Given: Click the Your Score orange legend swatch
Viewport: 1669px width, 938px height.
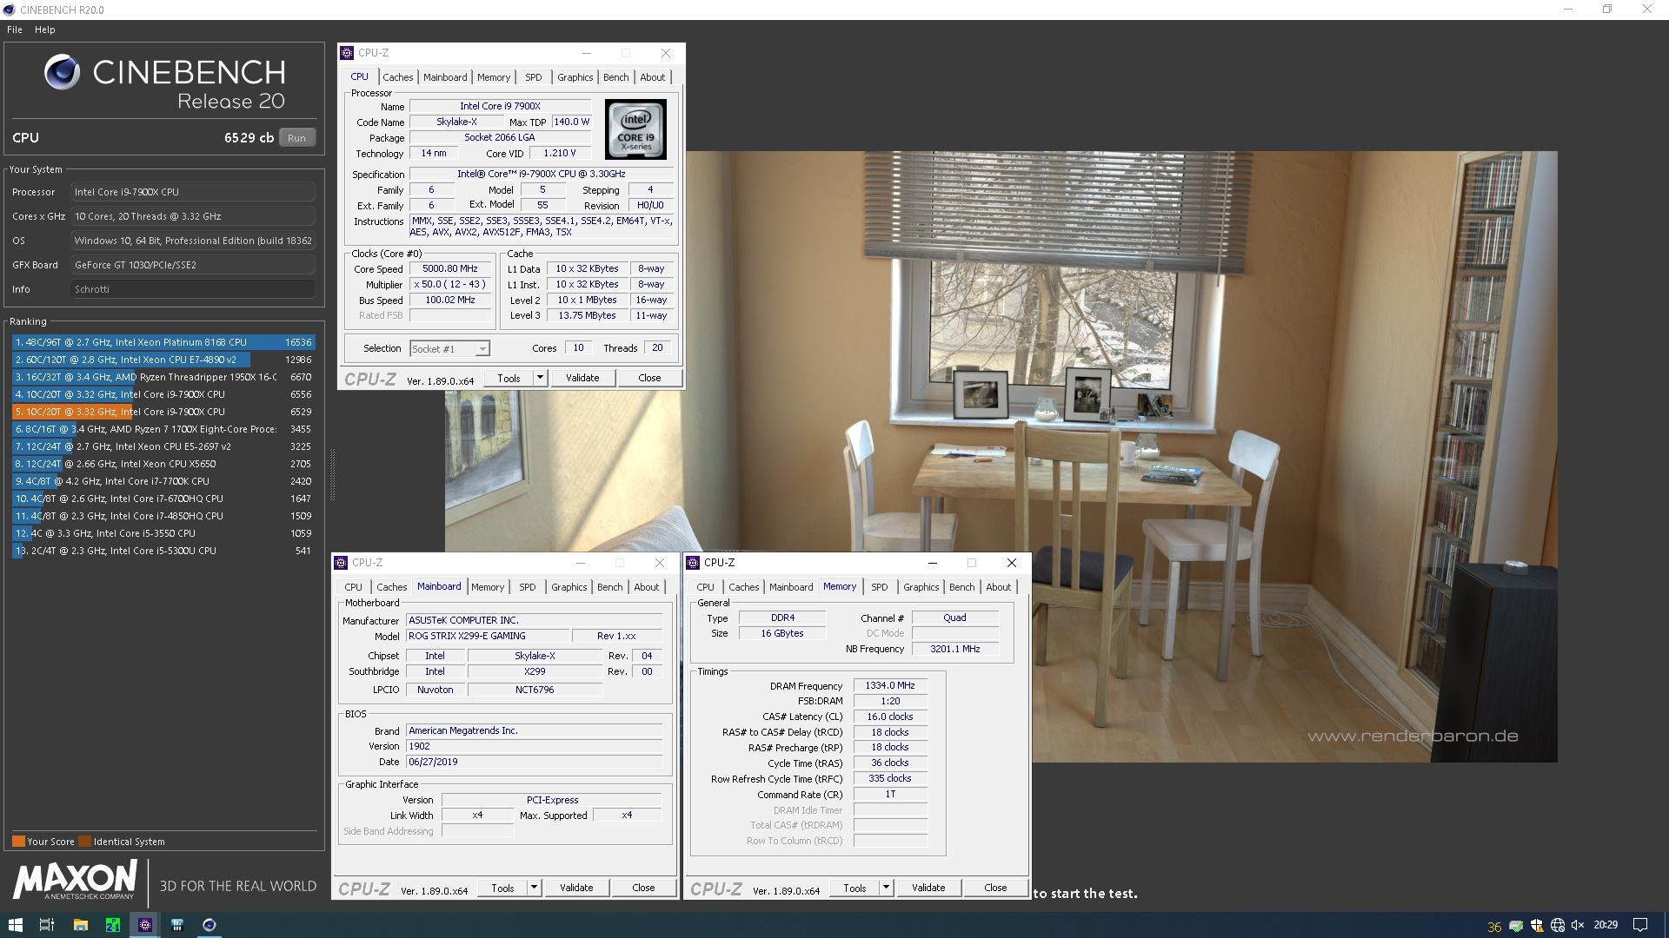Looking at the screenshot, I should pos(18,842).
